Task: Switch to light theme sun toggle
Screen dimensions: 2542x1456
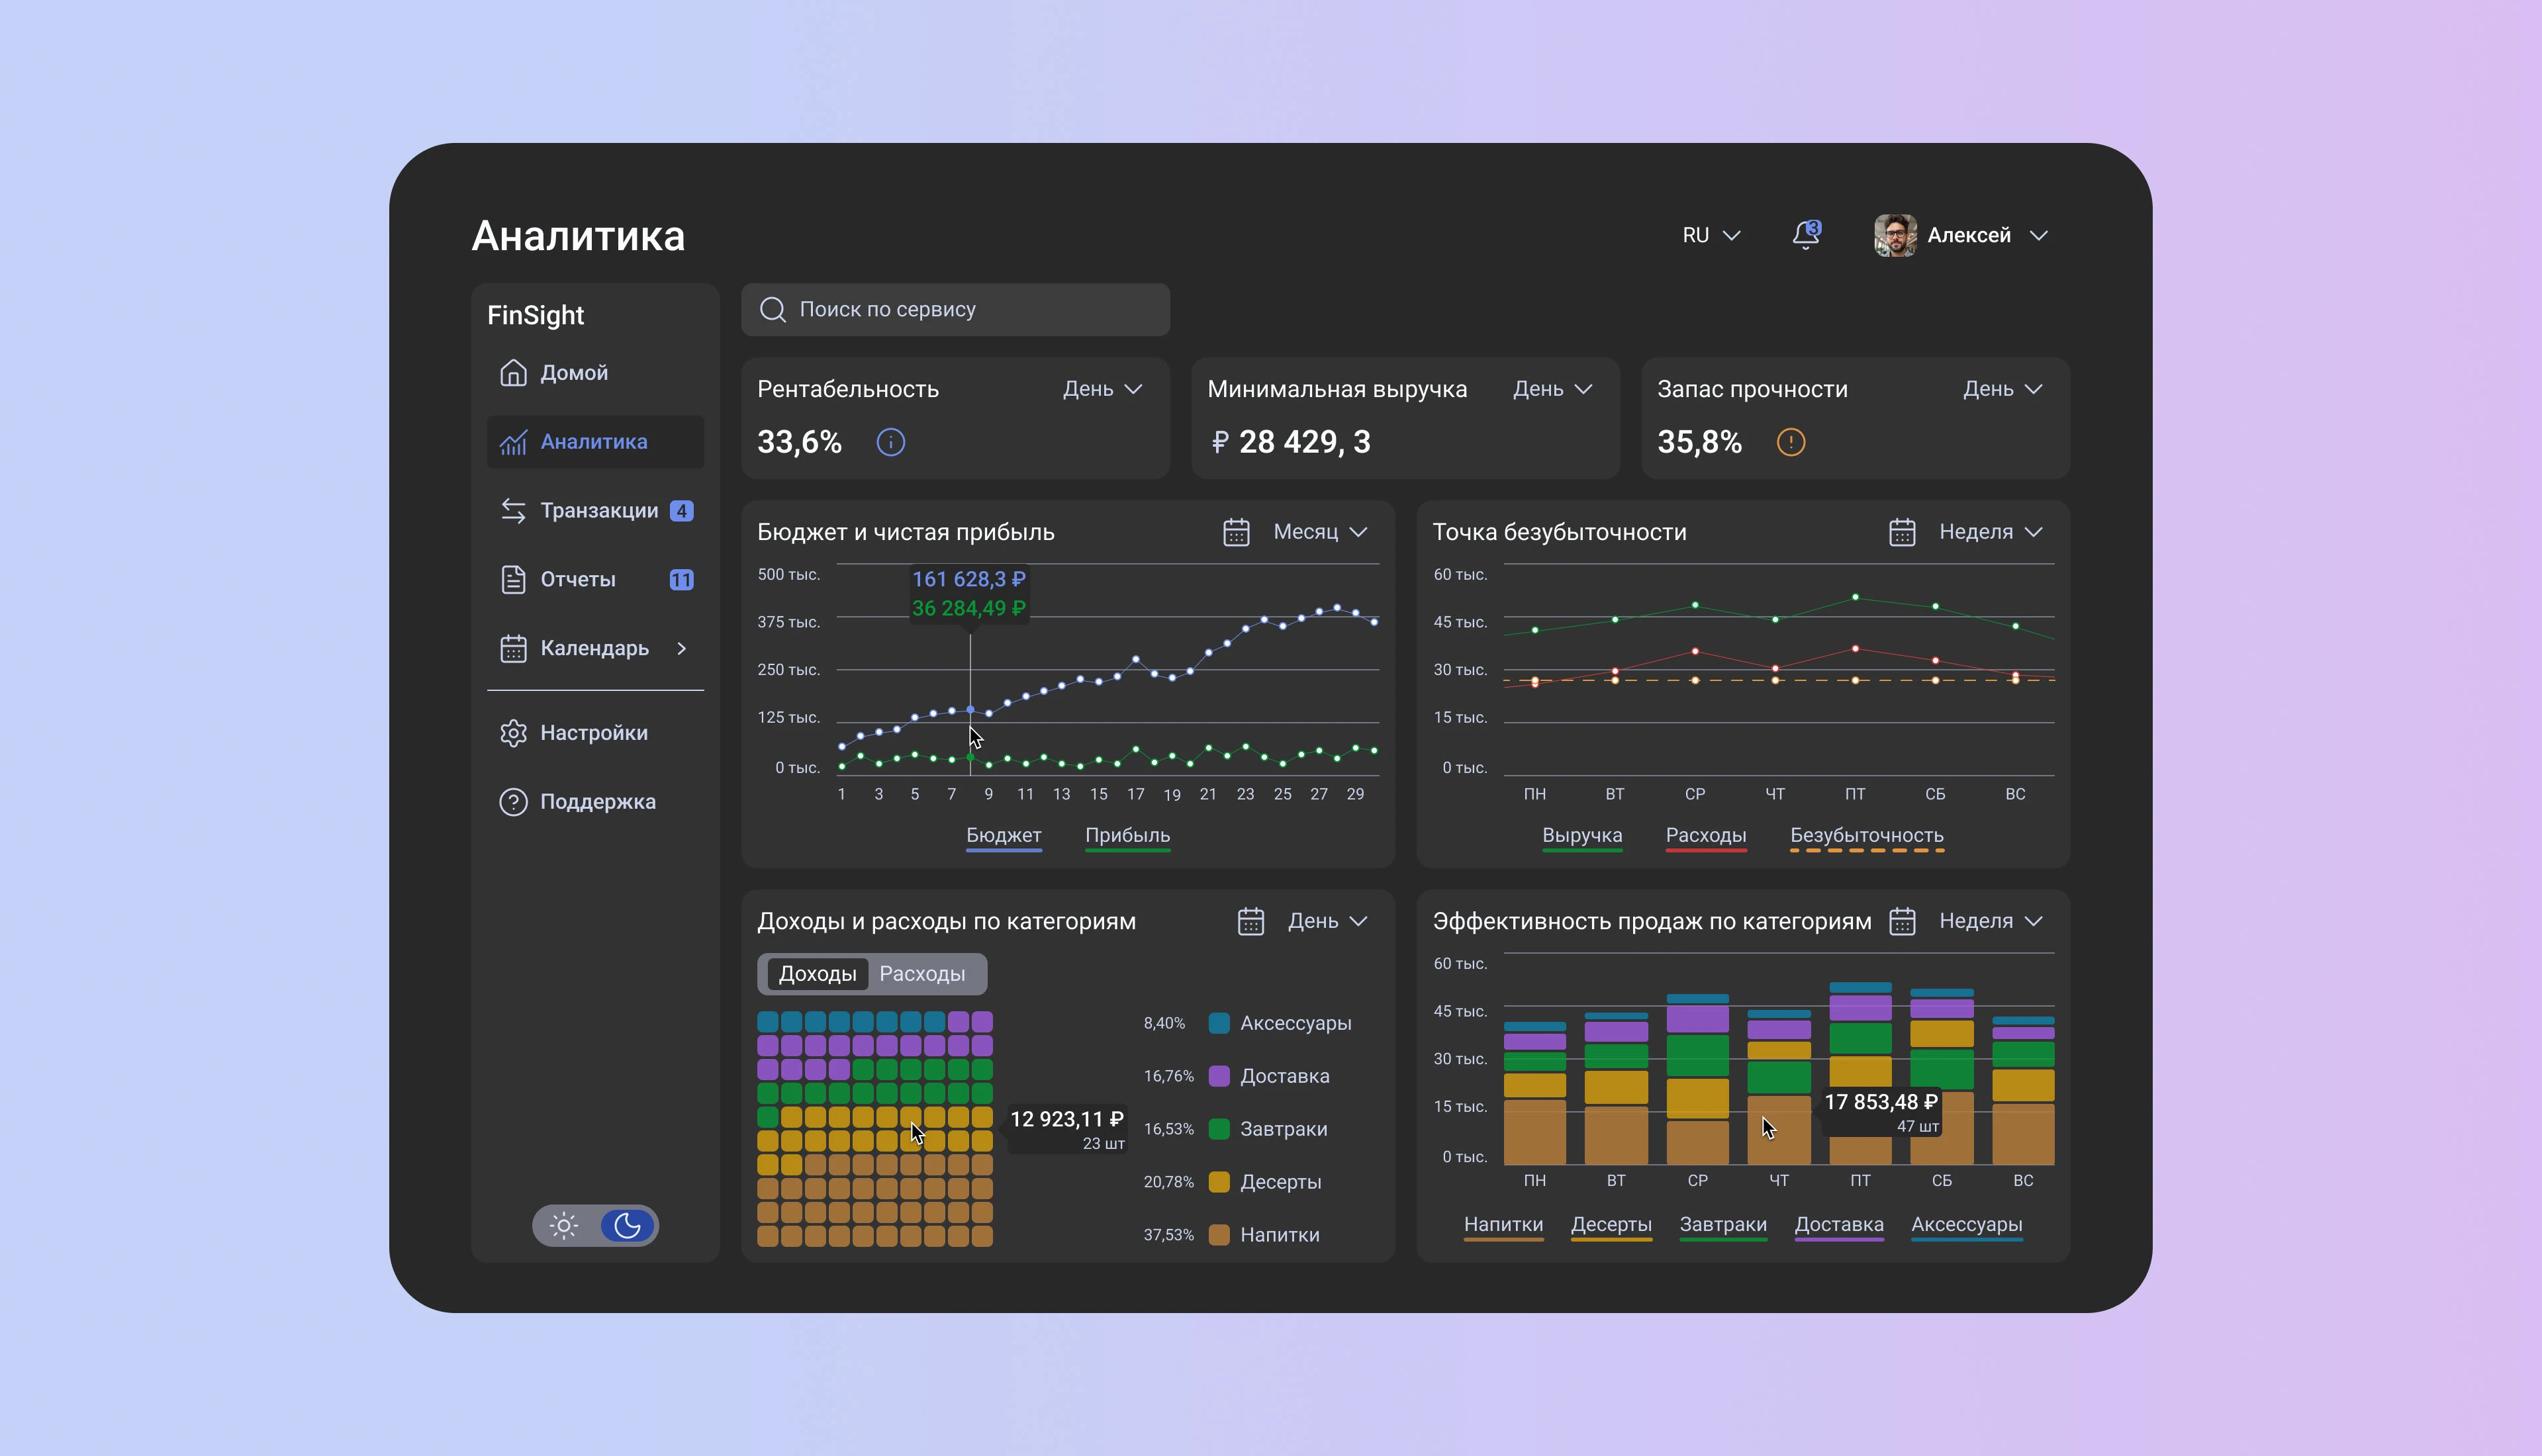Action: coord(564,1226)
